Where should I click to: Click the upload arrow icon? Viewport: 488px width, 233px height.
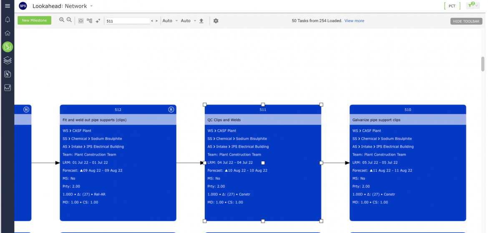pos(201,21)
